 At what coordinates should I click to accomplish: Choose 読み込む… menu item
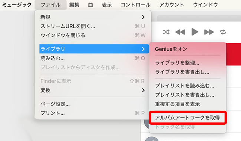point(93,58)
